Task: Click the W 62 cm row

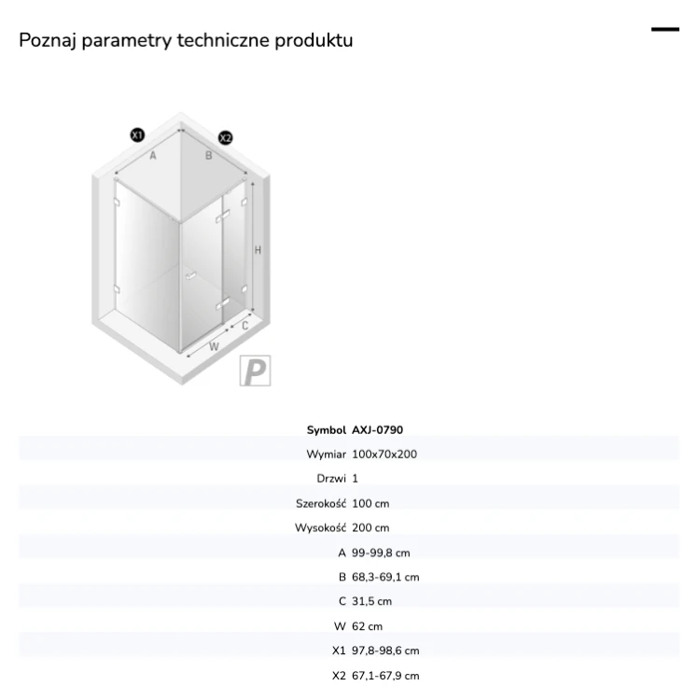Action: [x=349, y=626]
